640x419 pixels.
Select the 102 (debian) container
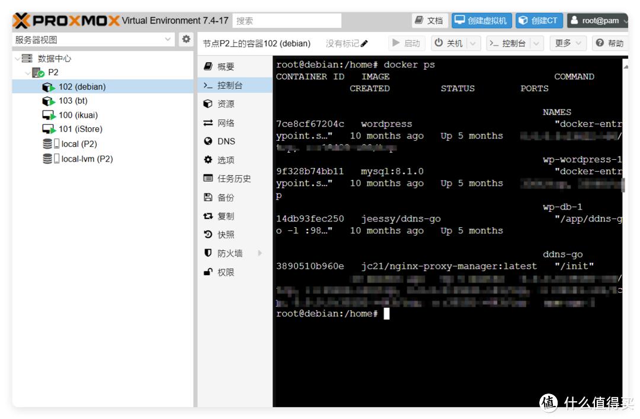coord(82,86)
